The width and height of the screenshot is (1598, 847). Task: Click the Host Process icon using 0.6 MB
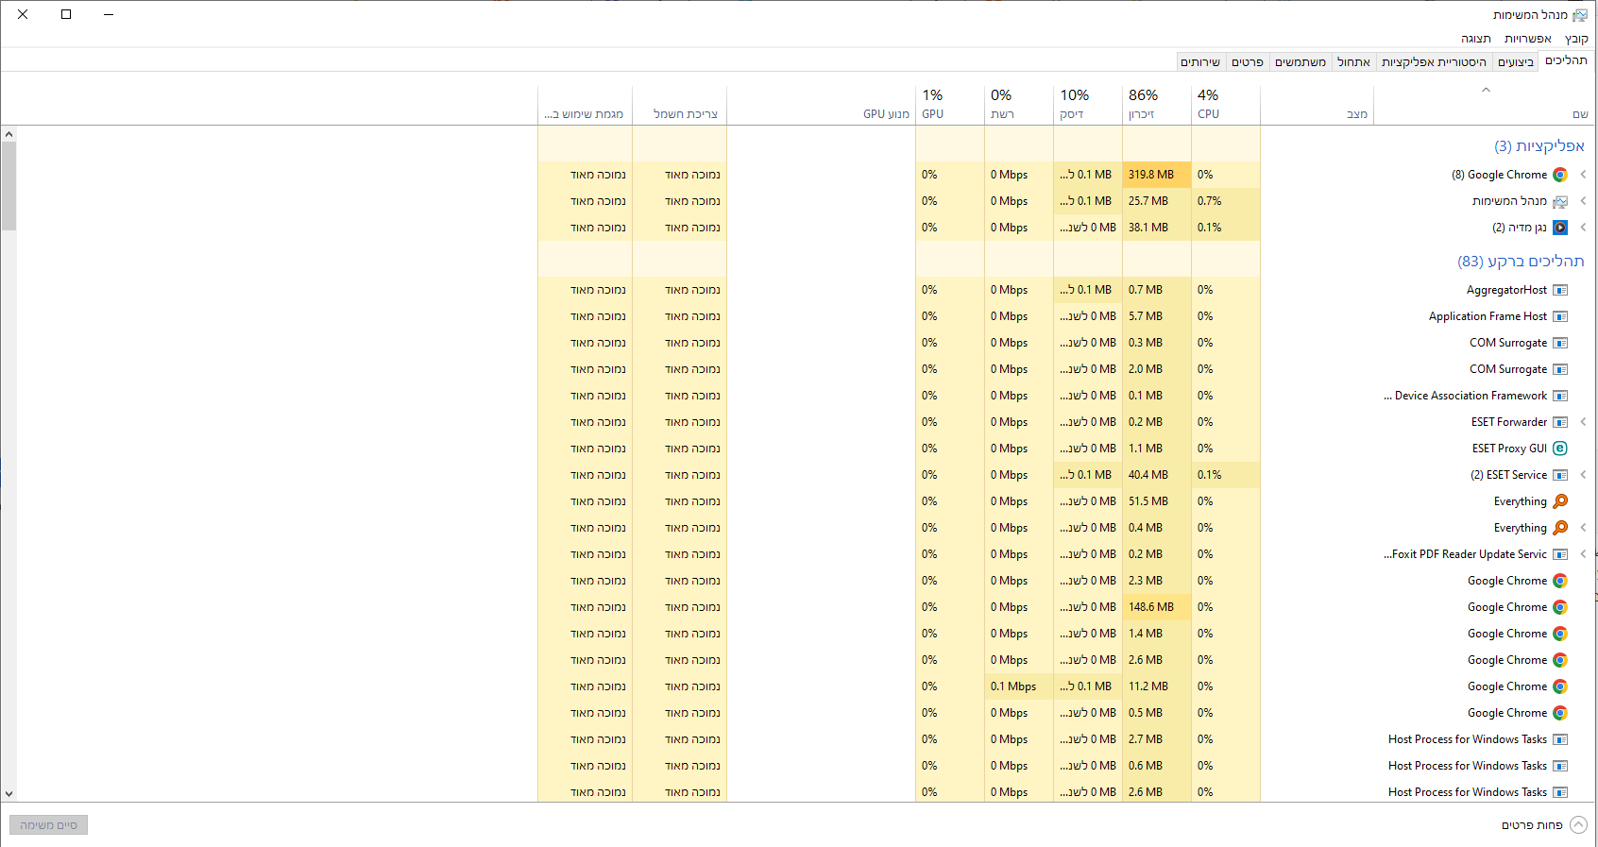1560,766
